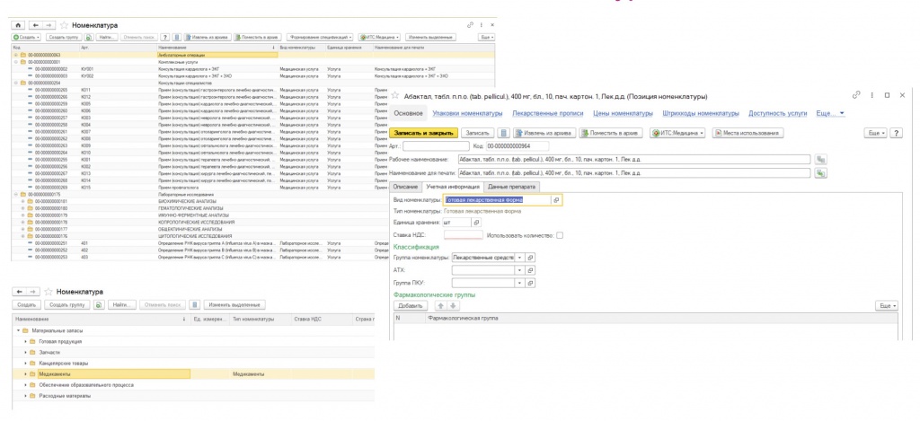Viewport: 920px width, 421px height.
Task: Add top Номенклатура list to favorites star
Action: pyautogui.click(x=65, y=25)
